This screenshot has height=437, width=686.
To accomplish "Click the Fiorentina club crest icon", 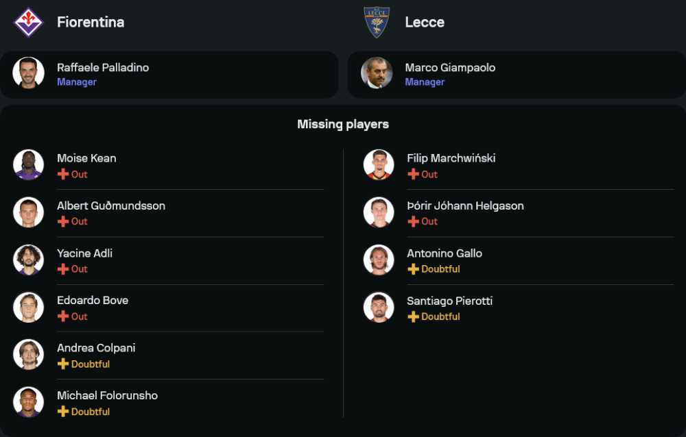I will pos(28,23).
